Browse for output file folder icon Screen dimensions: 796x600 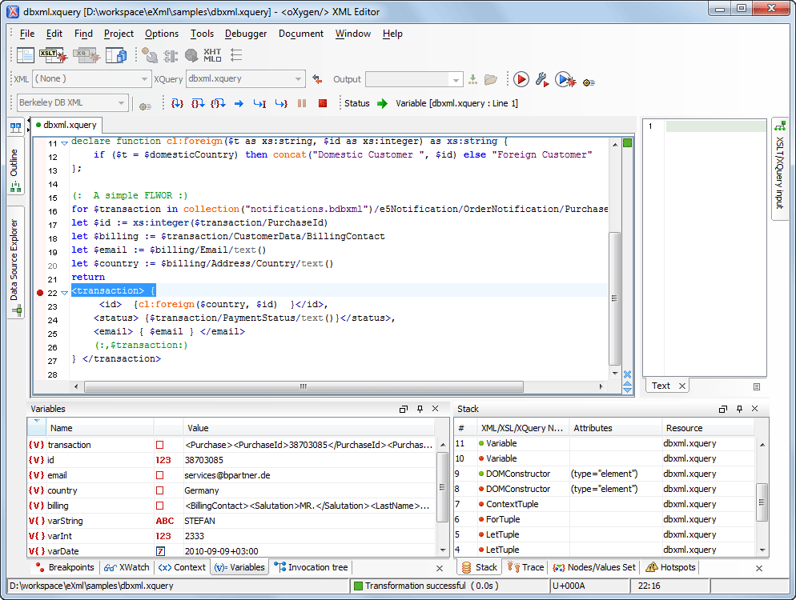click(x=491, y=79)
